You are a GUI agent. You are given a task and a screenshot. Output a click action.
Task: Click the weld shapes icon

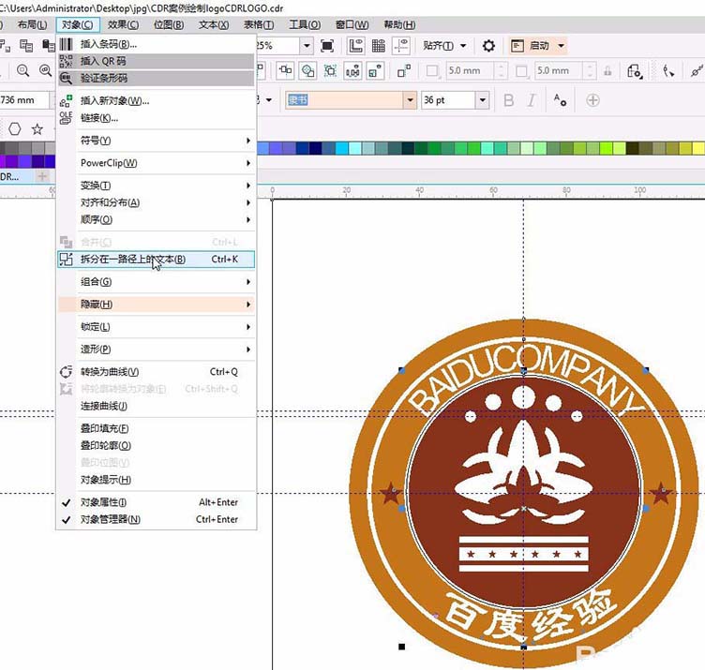pos(308,70)
